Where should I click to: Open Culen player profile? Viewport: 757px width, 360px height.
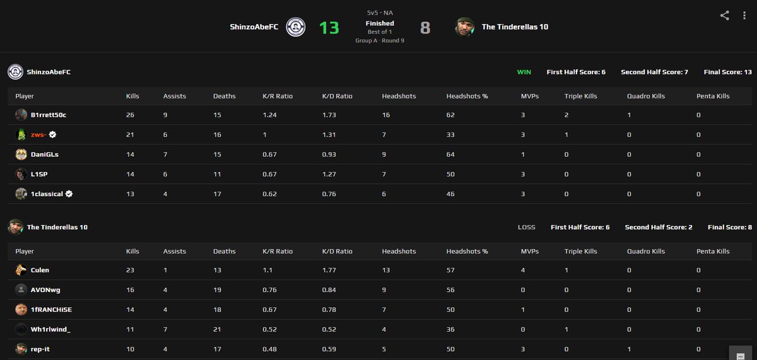[x=40, y=270]
